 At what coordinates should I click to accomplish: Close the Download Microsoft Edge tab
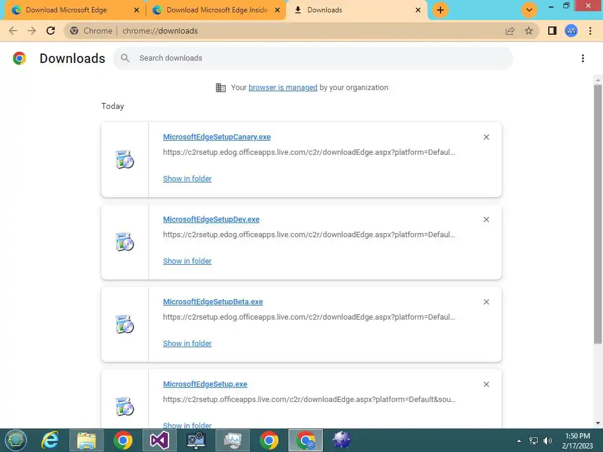(137, 10)
